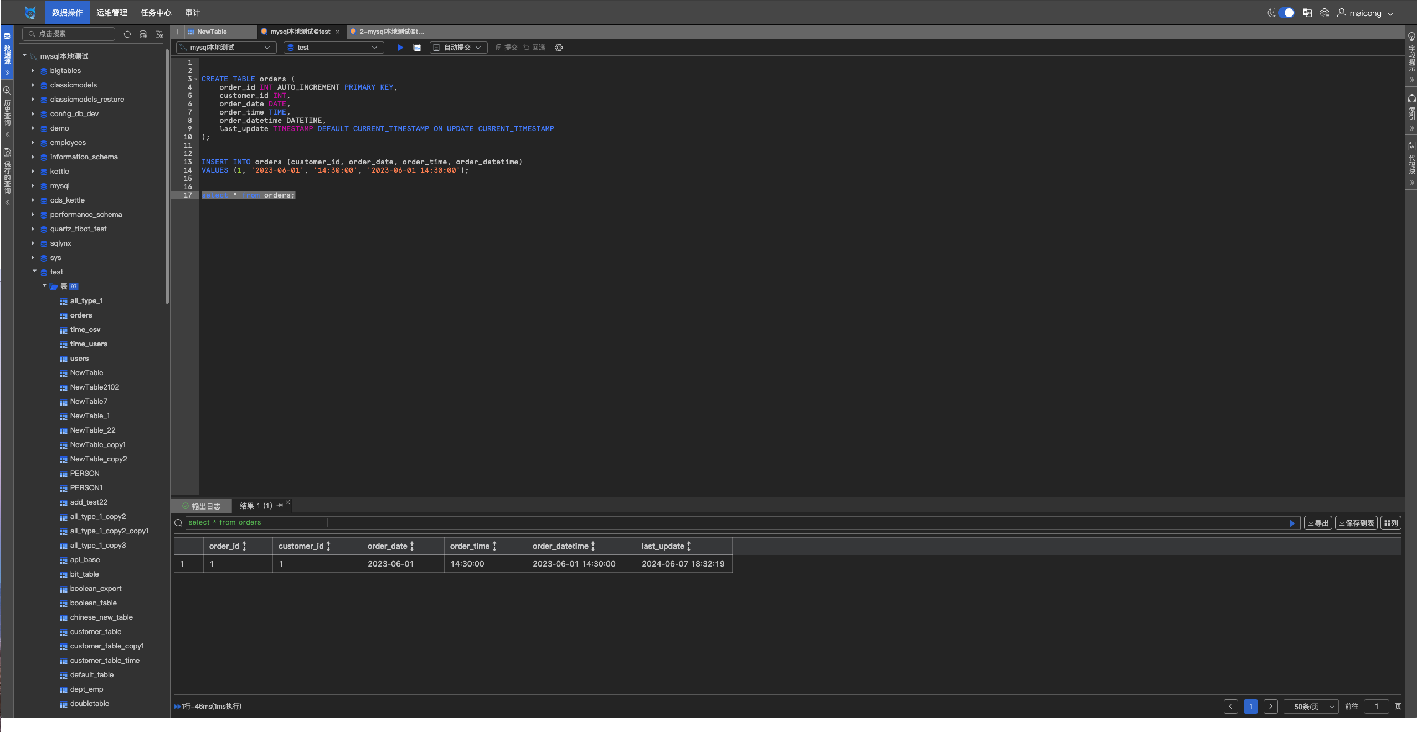1417x732 pixels.
Task: Click the 2024-06-07 18:32:19 cell
Action: click(684, 564)
